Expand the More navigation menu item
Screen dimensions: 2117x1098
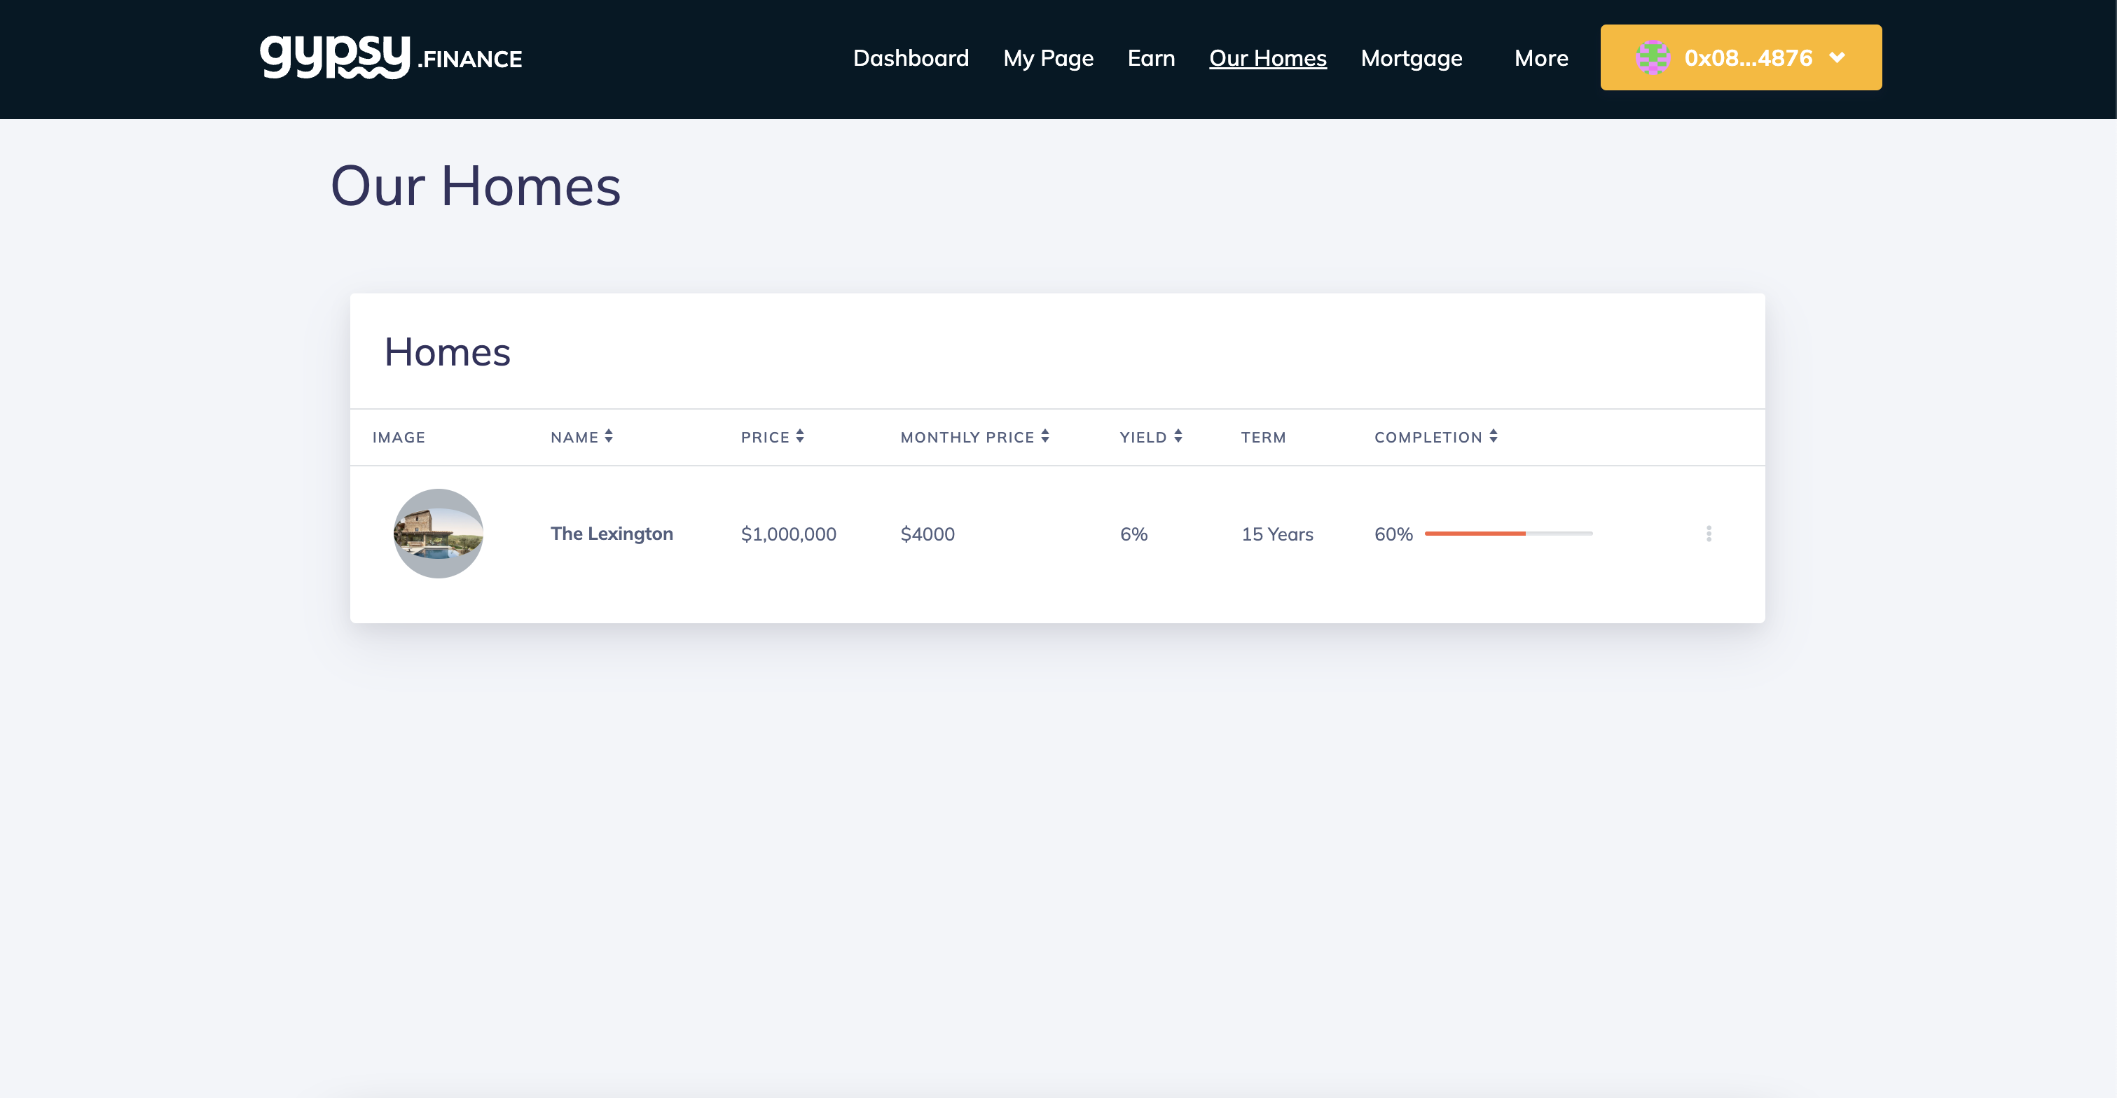(x=1540, y=57)
